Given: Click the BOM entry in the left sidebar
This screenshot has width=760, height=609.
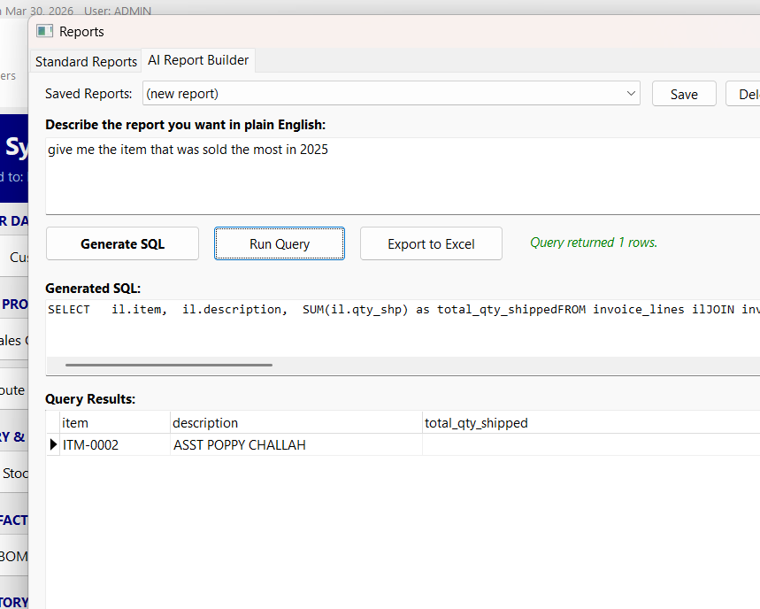Looking at the screenshot, I should click(x=12, y=556).
